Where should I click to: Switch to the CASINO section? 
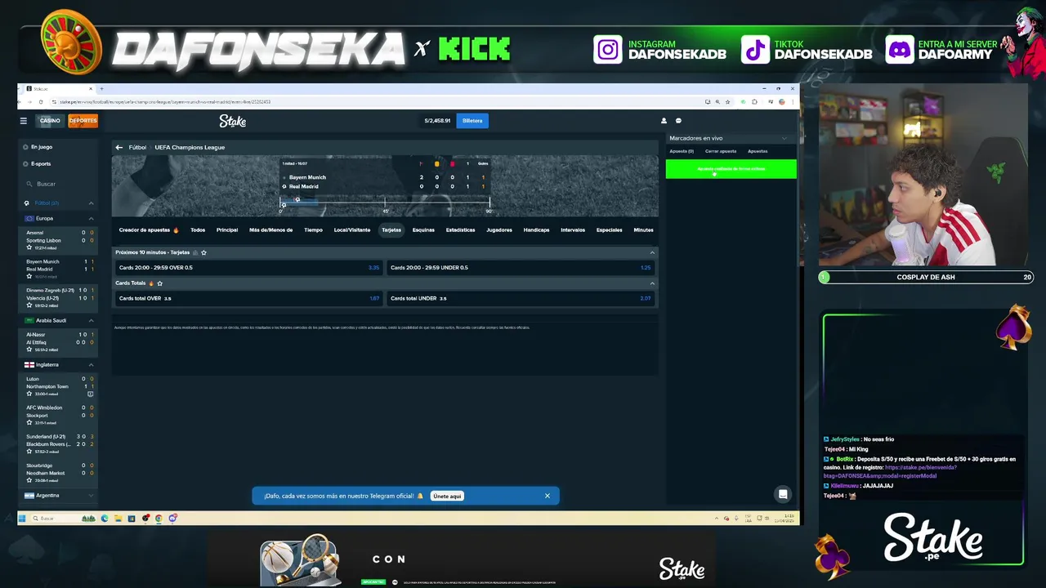click(50, 121)
